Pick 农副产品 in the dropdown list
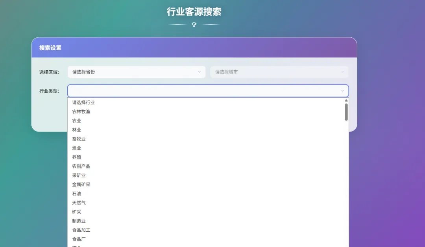The height and width of the screenshot is (247, 425). (x=81, y=166)
